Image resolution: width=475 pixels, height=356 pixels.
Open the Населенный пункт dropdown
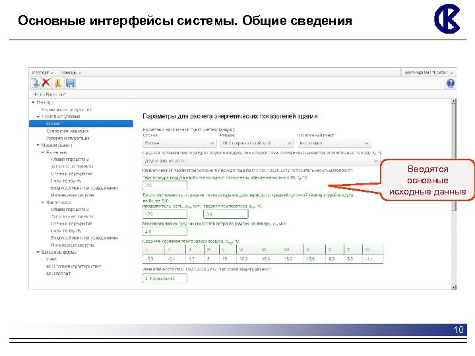pos(334,143)
